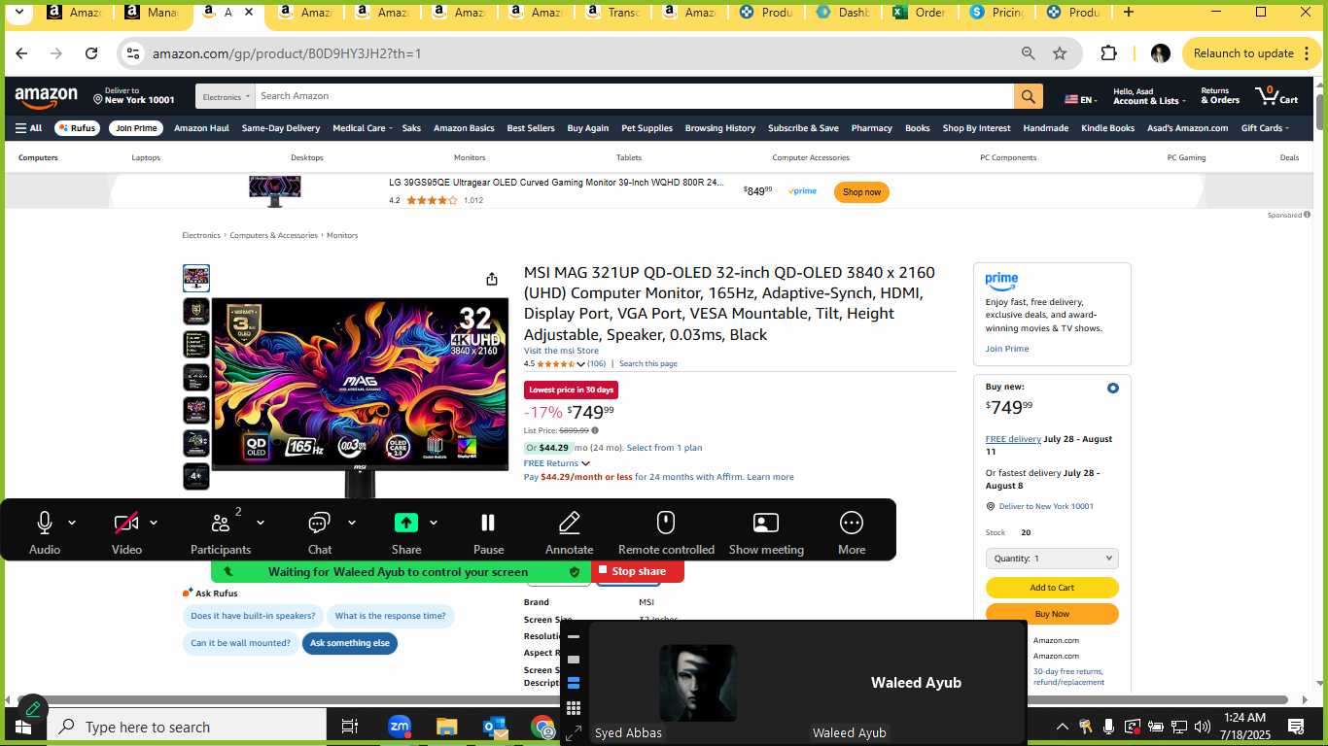Expand Zoom Share options arrow
The image size is (1328, 746).
[434, 523]
